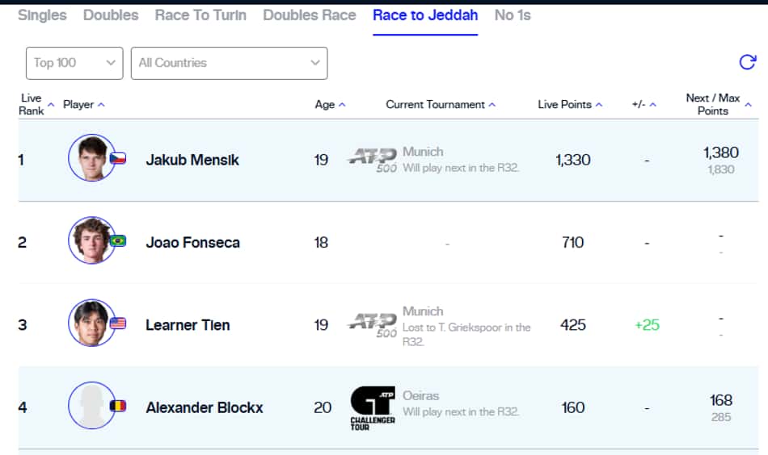The height and width of the screenshot is (455, 768).
Task: Click Joao Fonseca's Brazil flag icon
Action: (x=118, y=241)
